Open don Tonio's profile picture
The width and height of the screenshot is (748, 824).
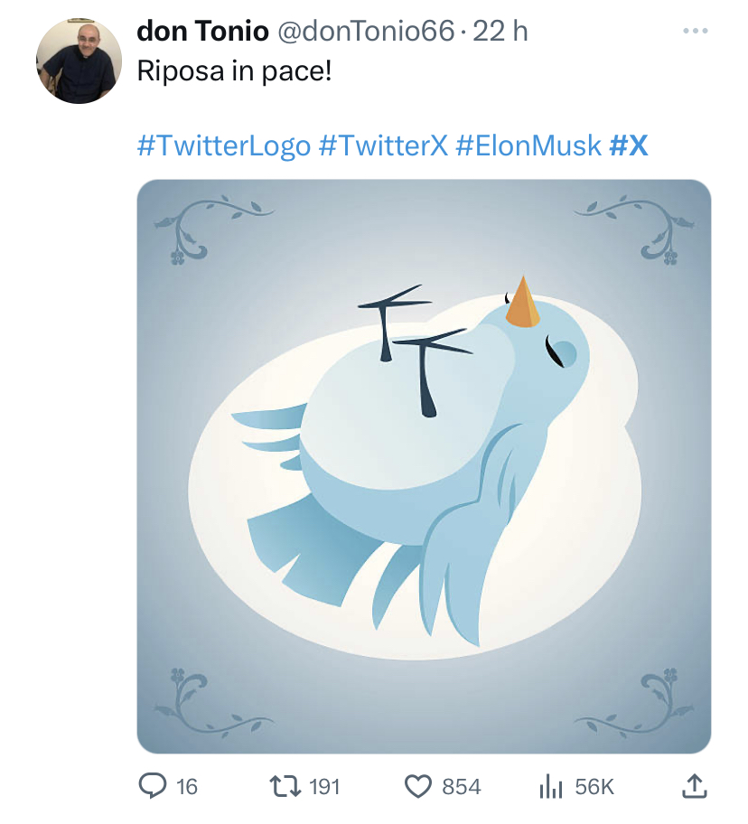pyautogui.click(x=79, y=61)
